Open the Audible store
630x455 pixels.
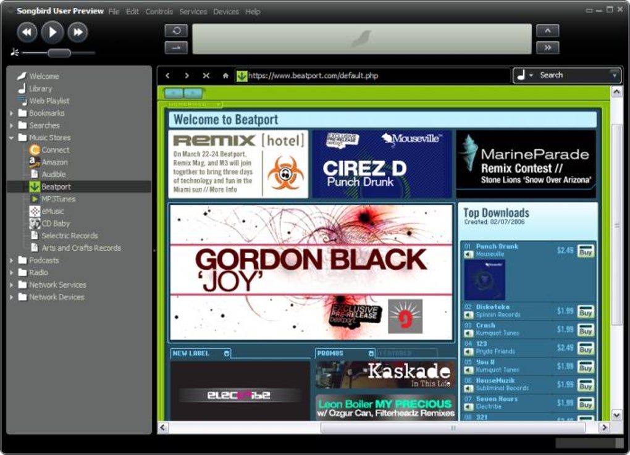pos(54,174)
